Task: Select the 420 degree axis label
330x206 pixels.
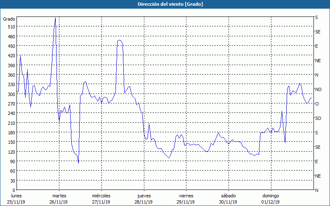Action: pyautogui.click(x=12, y=56)
